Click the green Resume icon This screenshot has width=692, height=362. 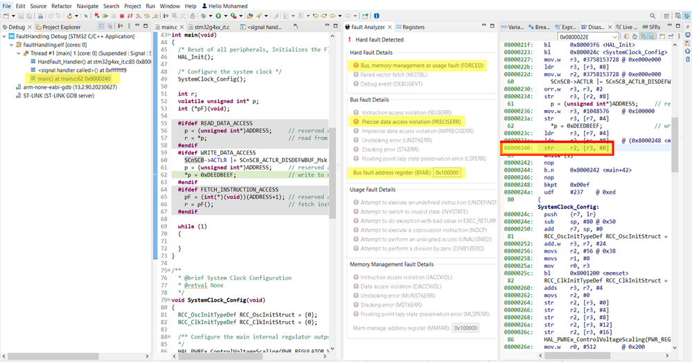[x=105, y=16]
